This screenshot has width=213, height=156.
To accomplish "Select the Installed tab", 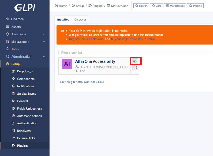I will click(x=63, y=20).
